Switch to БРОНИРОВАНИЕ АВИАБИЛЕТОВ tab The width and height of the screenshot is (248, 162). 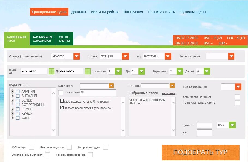[x=43, y=39]
